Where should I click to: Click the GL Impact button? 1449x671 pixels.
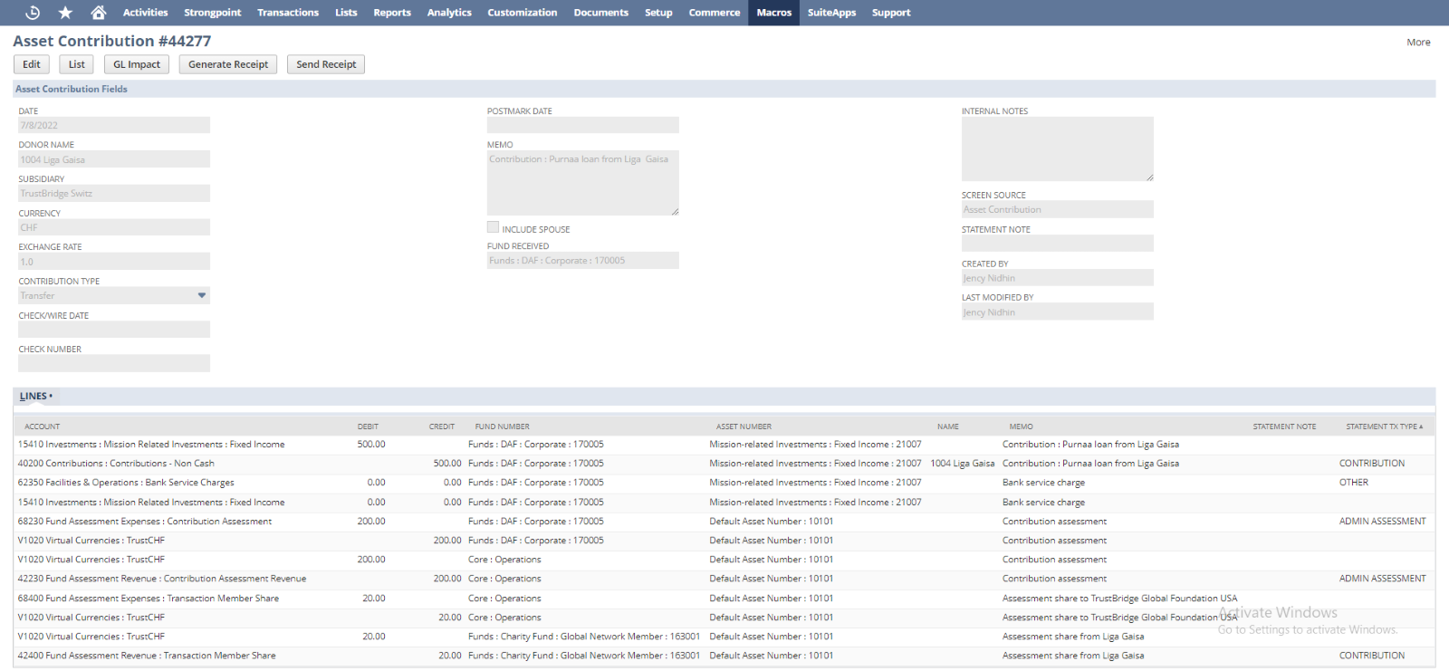tap(137, 64)
